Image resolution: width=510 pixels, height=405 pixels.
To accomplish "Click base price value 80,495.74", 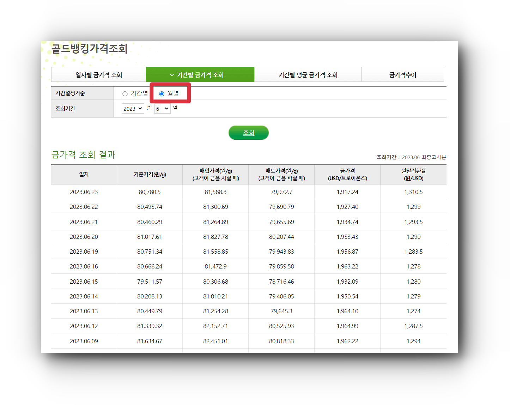I will [150, 207].
